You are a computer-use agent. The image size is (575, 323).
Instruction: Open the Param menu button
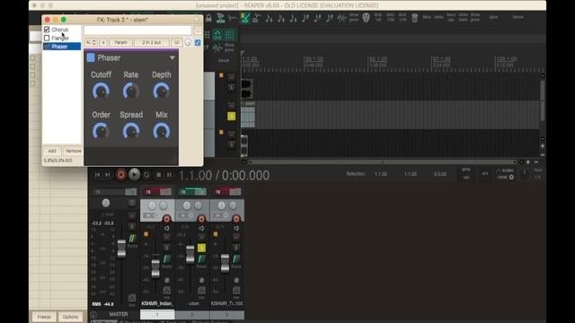coord(120,42)
